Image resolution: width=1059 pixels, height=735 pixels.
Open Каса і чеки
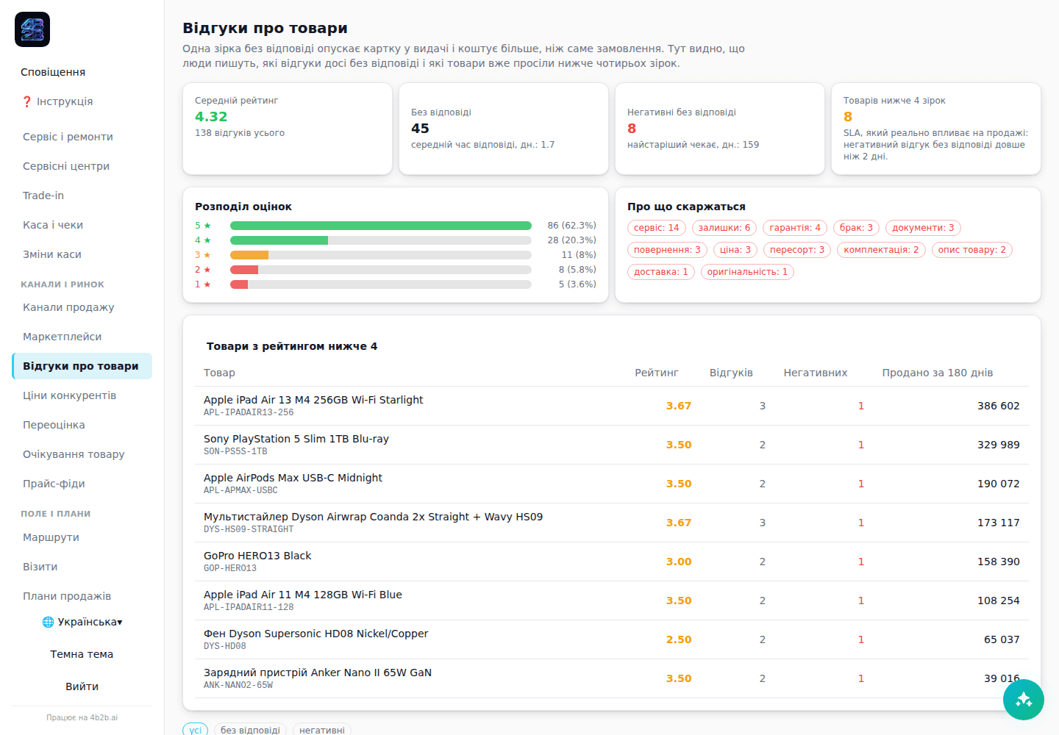(x=82, y=225)
